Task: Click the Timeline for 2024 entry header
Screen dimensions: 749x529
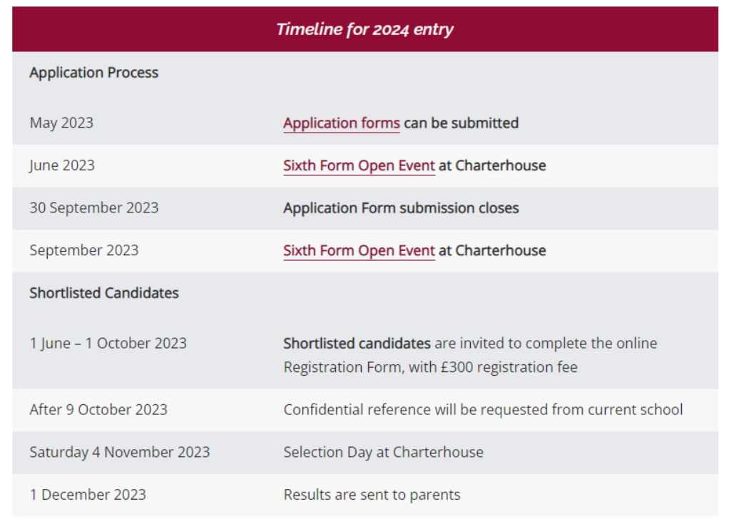Action: point(365,29)
